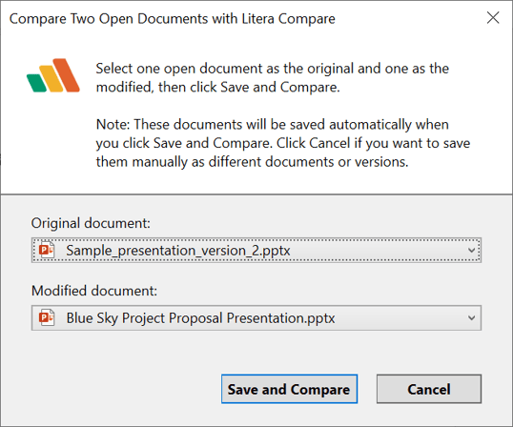Select the Sample_presentation_version_2.pptx filename text
Image resolution: width=513 pixels, height=427 pixels.
178,251
